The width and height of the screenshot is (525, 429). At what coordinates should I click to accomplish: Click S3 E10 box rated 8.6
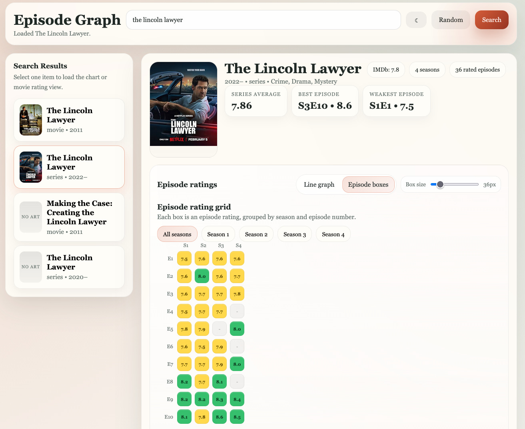click(x=220, y=417)
